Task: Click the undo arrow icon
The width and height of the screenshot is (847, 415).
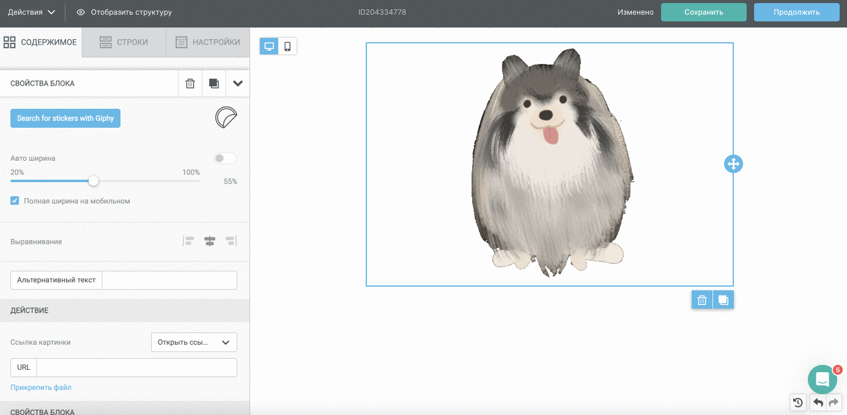Action: click(x=818, y=402)
